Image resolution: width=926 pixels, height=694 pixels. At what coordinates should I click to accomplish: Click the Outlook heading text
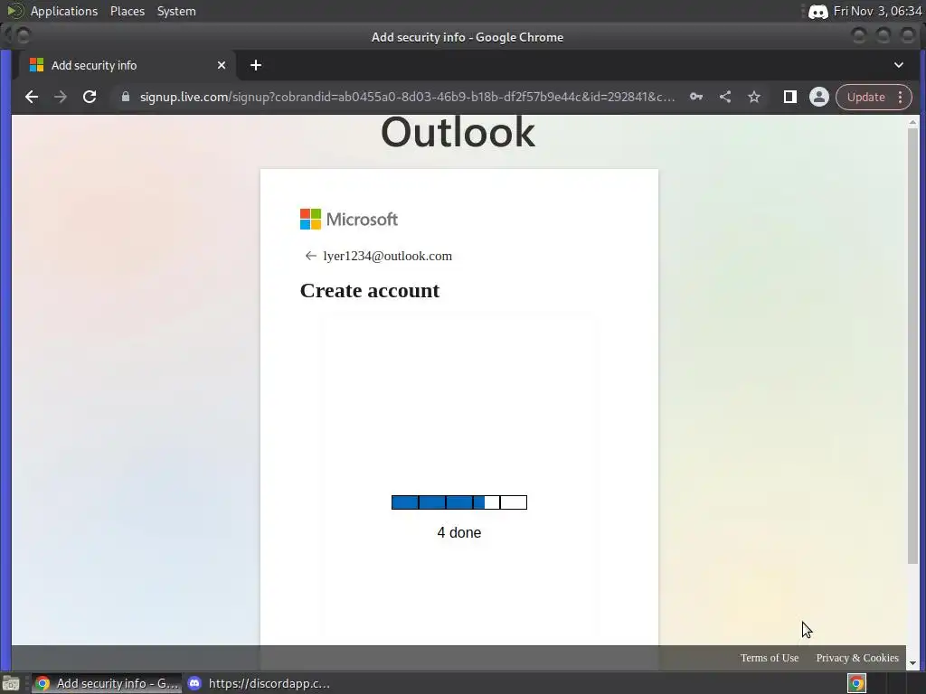coord(458,131)
